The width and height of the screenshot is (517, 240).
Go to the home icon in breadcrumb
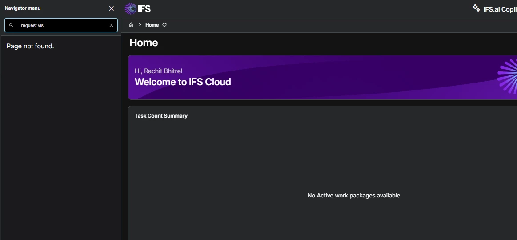(131, 25)
